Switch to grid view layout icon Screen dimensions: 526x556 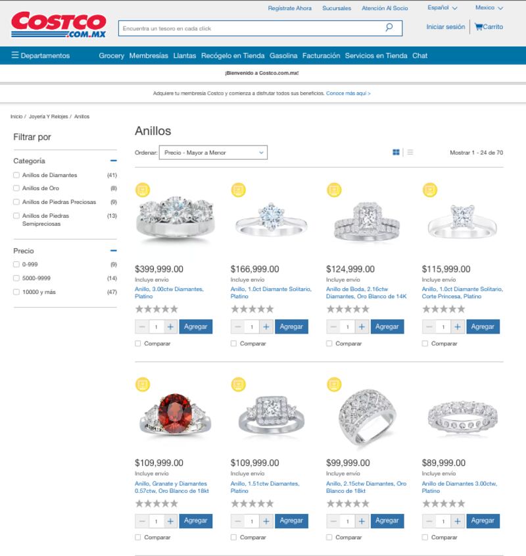tap(396, 152)
